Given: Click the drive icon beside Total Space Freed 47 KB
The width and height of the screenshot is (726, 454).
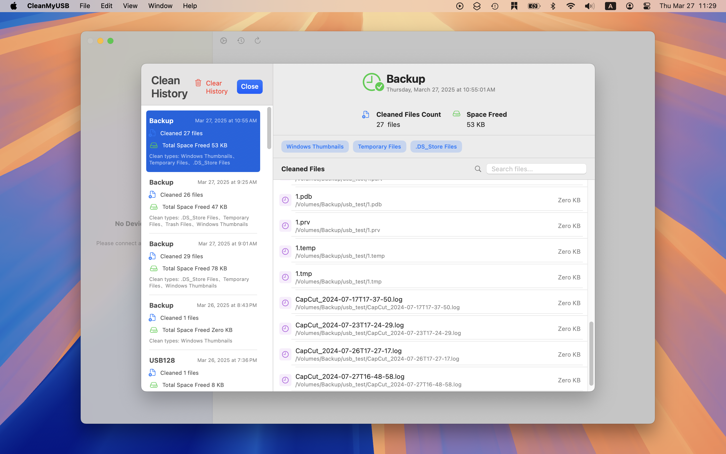Looking at the screenshot, I should tap(154, 207).
